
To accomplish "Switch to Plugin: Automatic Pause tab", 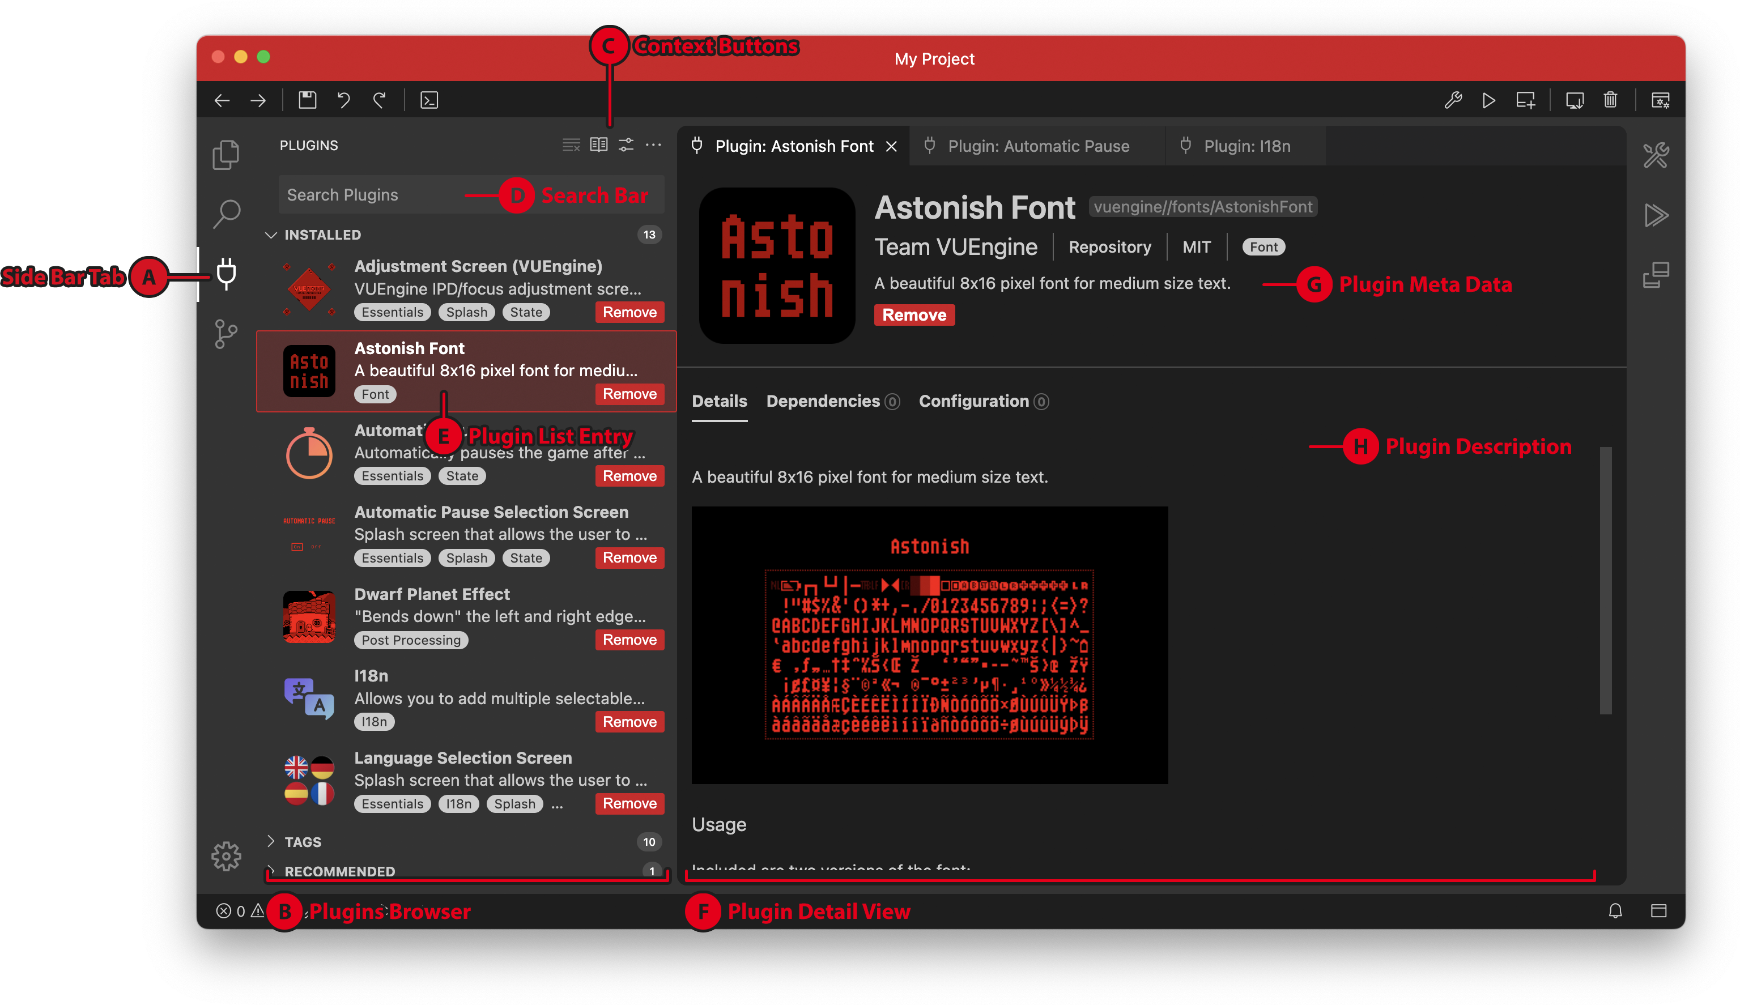I will [1037, 146].
